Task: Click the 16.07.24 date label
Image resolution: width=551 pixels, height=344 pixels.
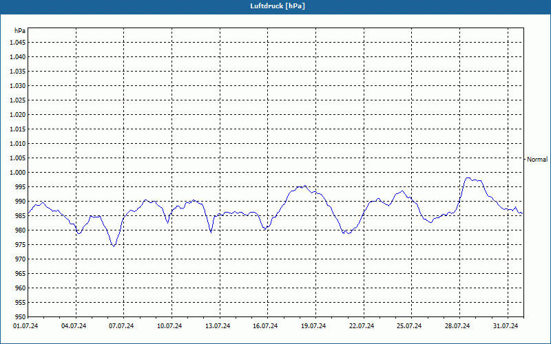Action: click(266, 326)
